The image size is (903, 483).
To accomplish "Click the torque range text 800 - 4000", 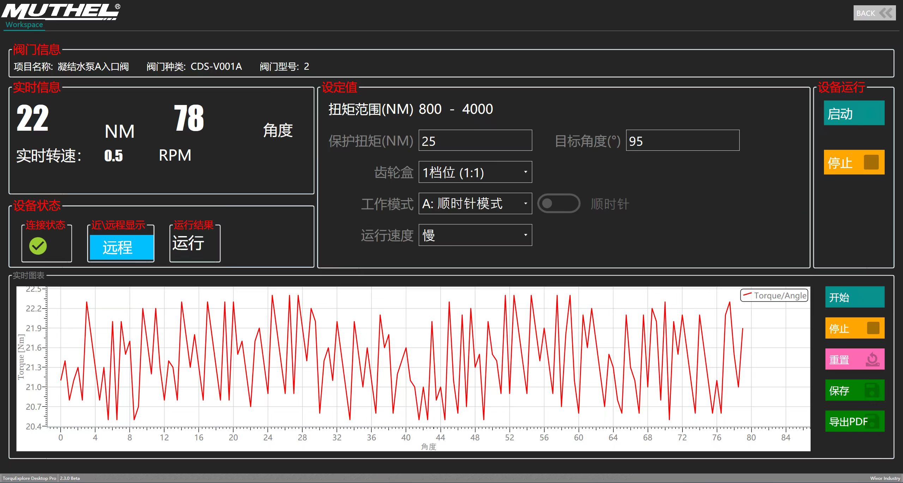I will click(x=456, y=109).
